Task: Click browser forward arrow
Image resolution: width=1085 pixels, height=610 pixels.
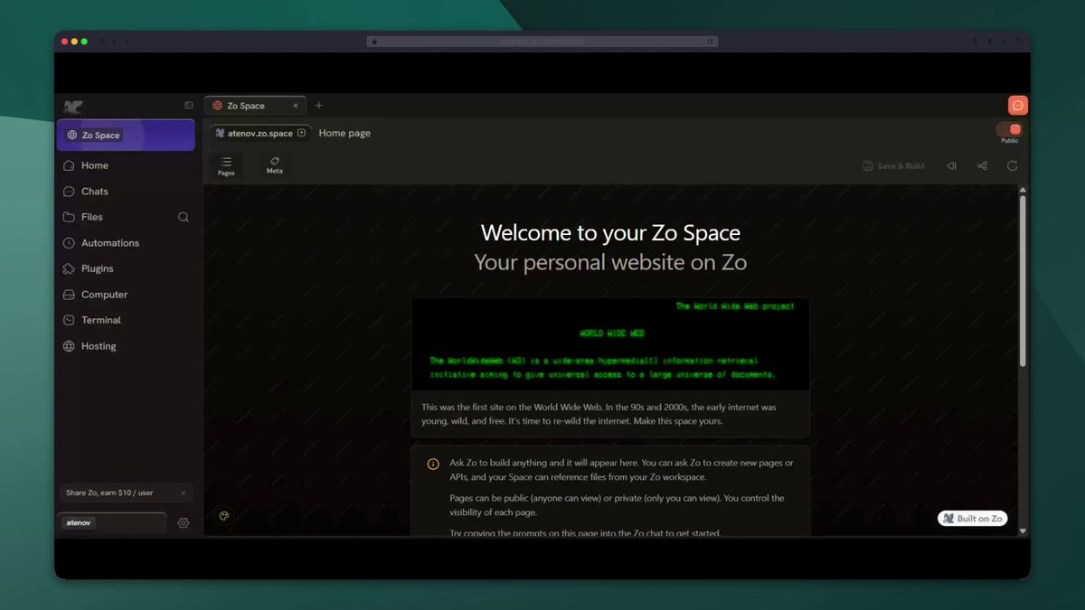Action: (x=127, y=41)
